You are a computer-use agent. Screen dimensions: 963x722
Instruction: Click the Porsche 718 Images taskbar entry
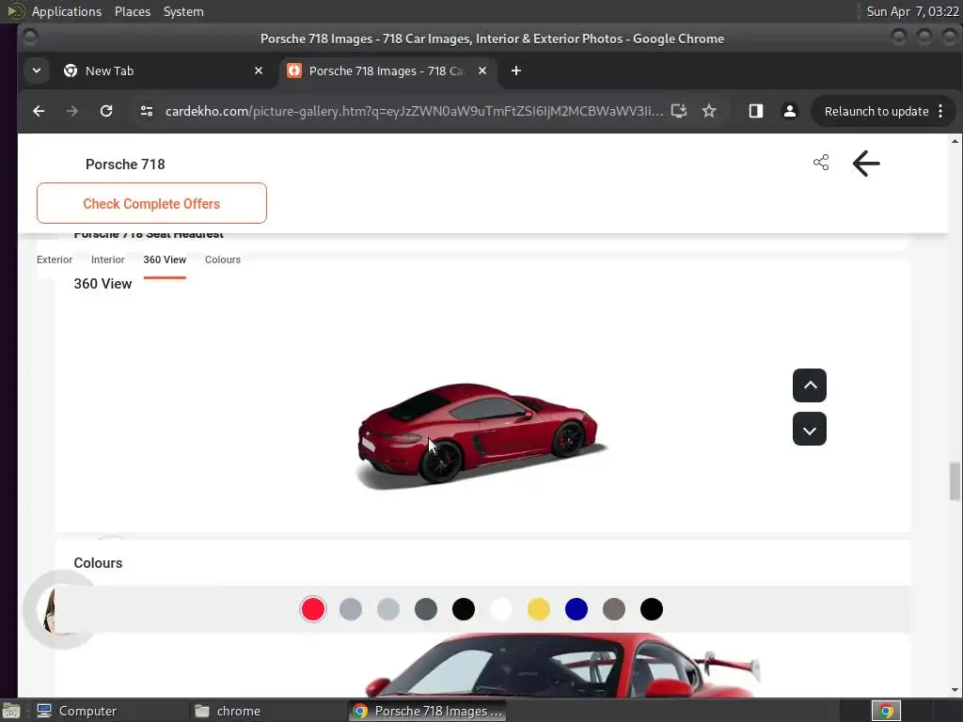[x=428, y=711]
